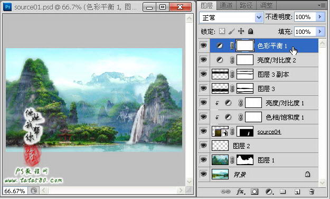This screenshot has height=199, width=330.
Task: Create a new group folder icon
Action: point(282,192)
